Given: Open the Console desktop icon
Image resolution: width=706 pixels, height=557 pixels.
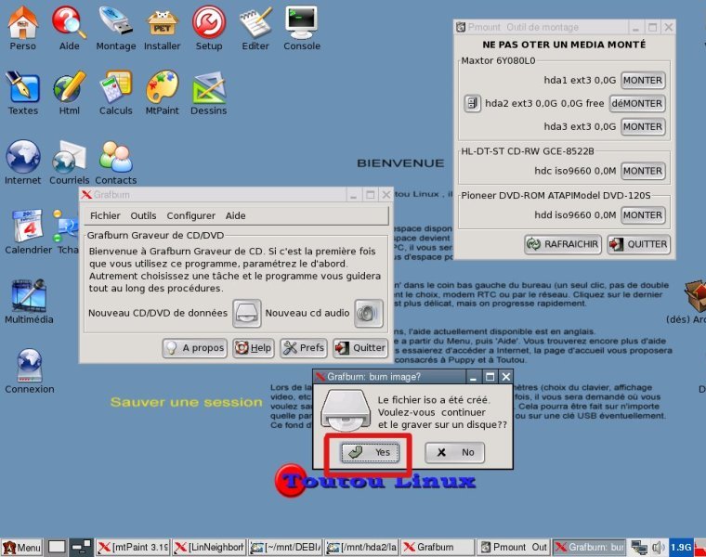Looking at the screenshot, I should pos(301,21).
